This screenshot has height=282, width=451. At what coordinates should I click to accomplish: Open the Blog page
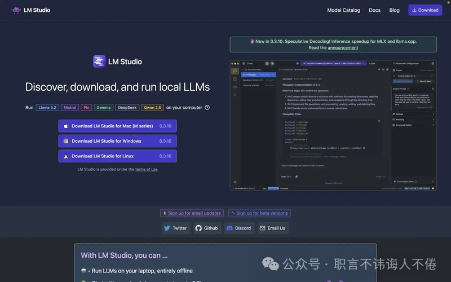394,10
